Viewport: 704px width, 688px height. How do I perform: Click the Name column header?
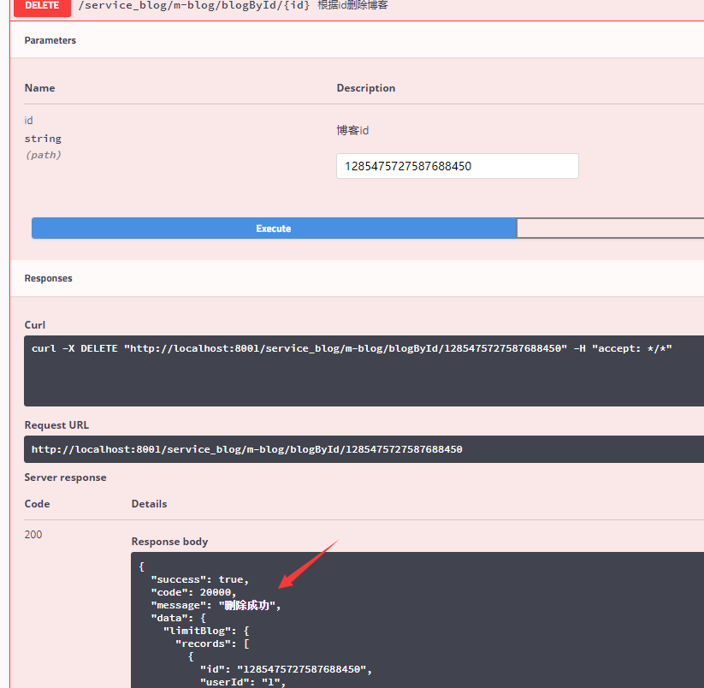pos(39,87)
